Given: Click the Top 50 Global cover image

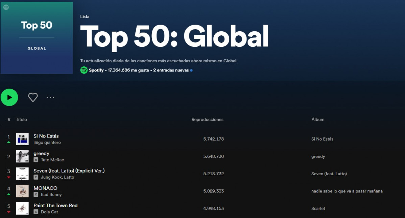Looking at the screenshot, I should coord(37,38).
